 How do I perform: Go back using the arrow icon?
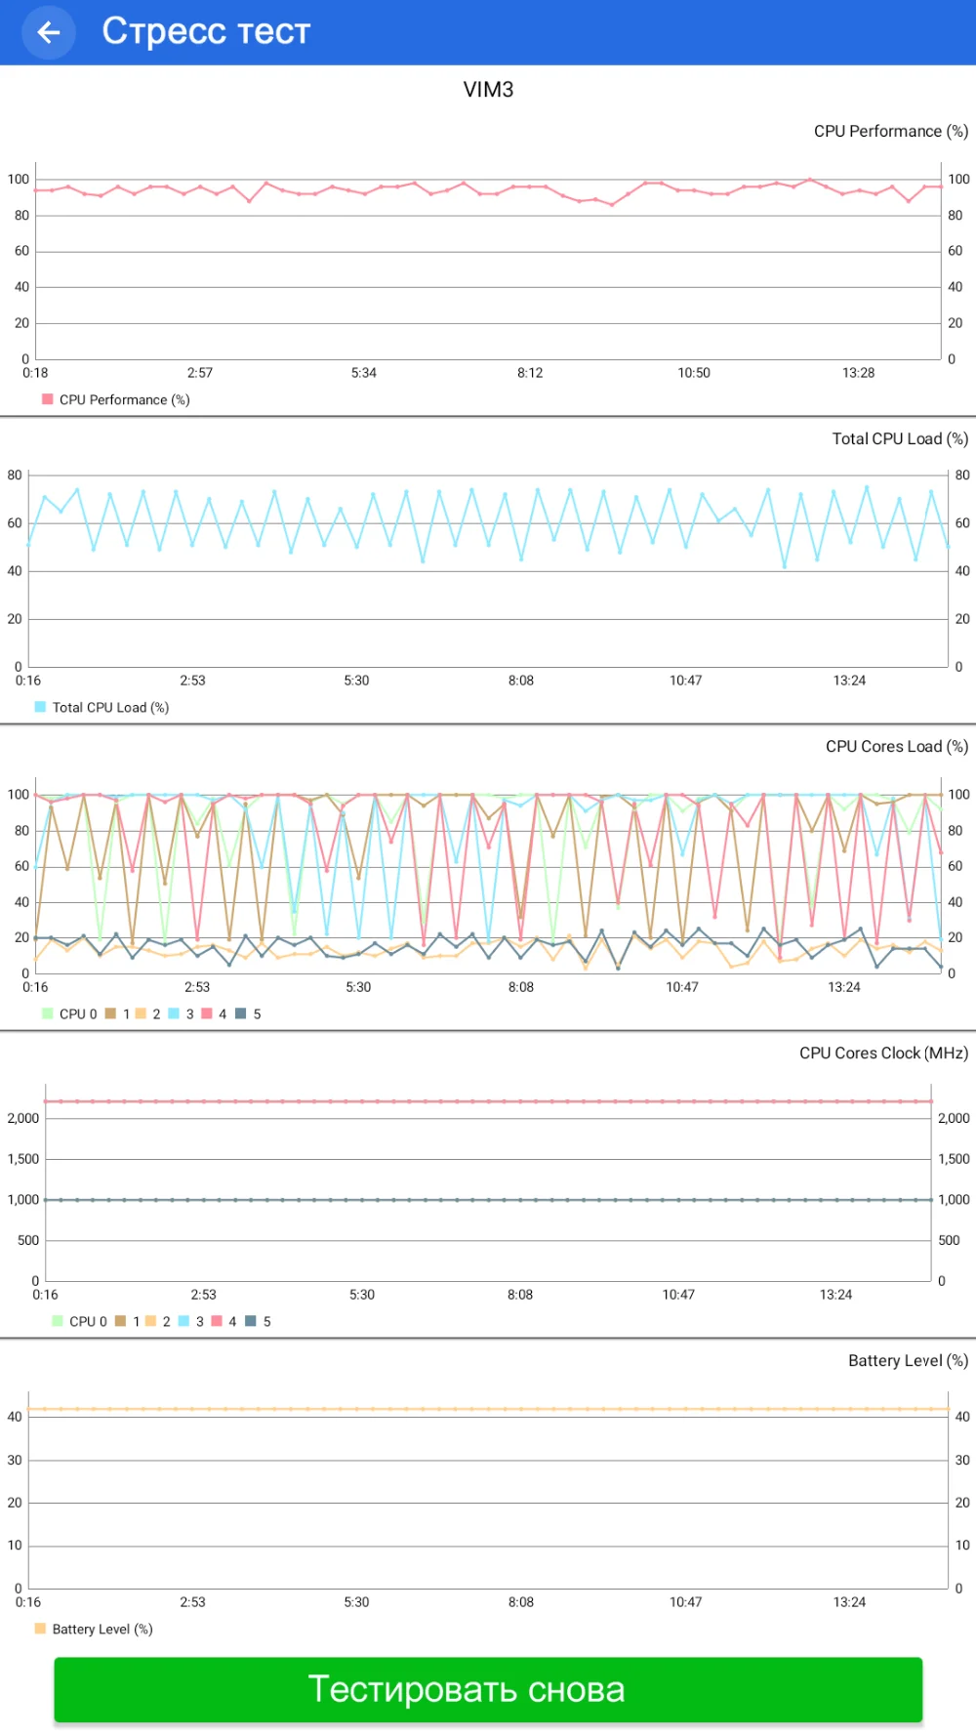click(x=48, y=32)
